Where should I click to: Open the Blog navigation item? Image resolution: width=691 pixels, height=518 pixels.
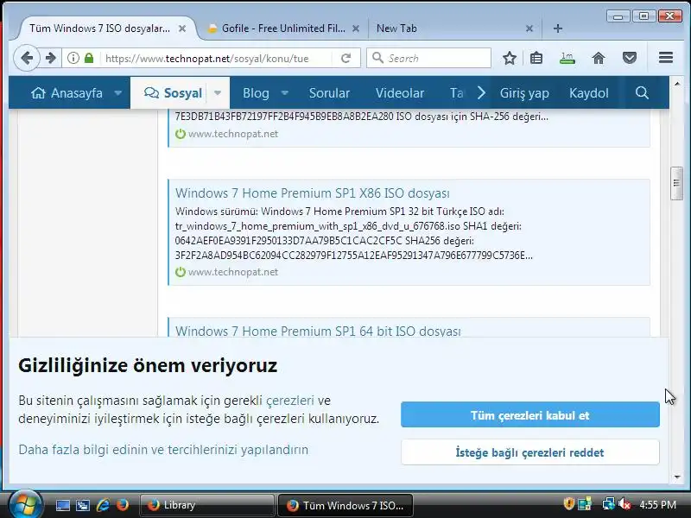coord(256,93)
